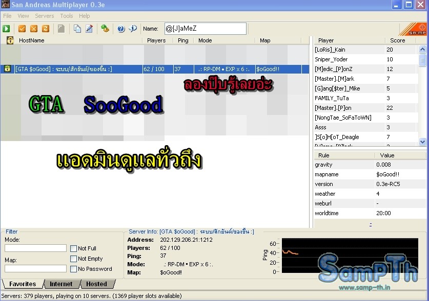The image size is (429, 301).
Task: Toggle the No Password filter checkbox
Action: coord(73,269)
